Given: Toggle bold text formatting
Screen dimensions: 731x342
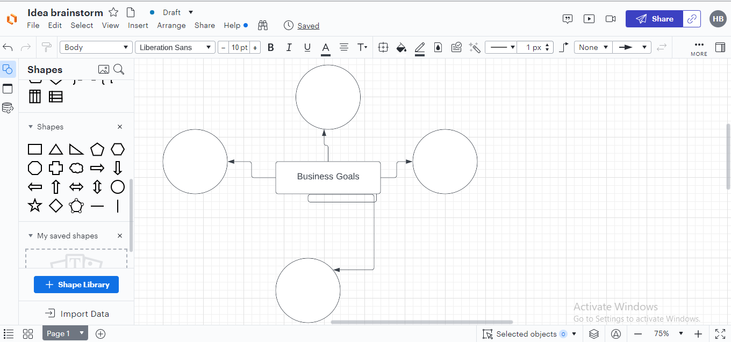Looking at the screenshot, I should [x=270, y=47].
